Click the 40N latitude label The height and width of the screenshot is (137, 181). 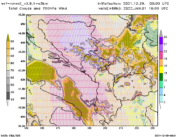23,117
